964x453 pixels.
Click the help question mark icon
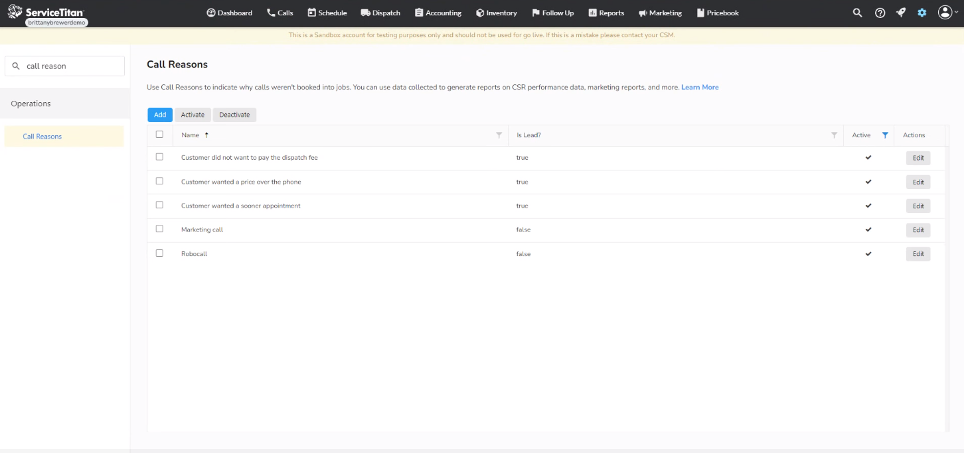click(880, 13)
